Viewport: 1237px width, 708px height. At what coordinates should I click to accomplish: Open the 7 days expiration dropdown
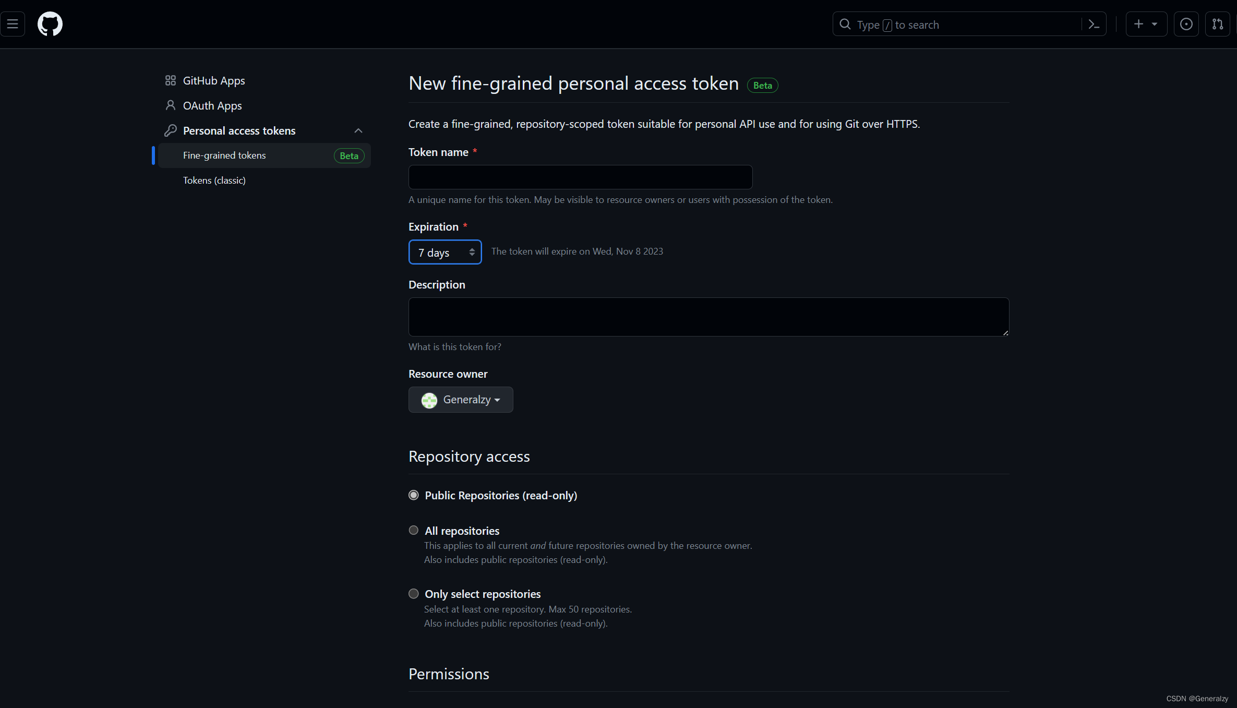tap(445, 253)
